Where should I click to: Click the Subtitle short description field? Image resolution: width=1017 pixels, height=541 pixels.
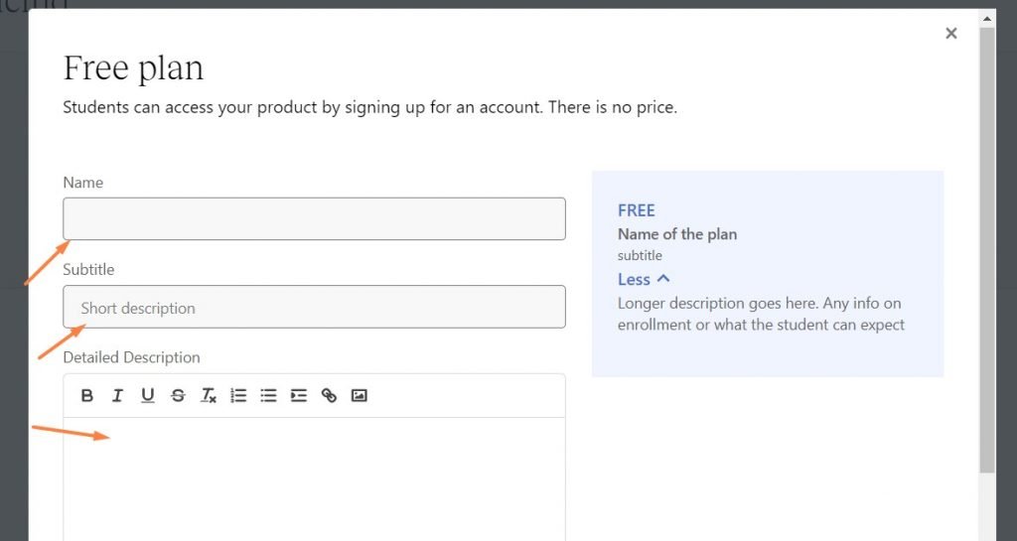pyautogui.click(x=314, y=308)
